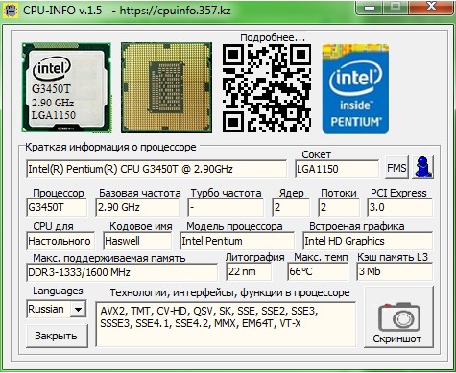This screenshot has height=373, width=456.
Task: Click the Встроеная графика field Intel HD Graphics
Action: pyautogui.click(x=368, y=241)
